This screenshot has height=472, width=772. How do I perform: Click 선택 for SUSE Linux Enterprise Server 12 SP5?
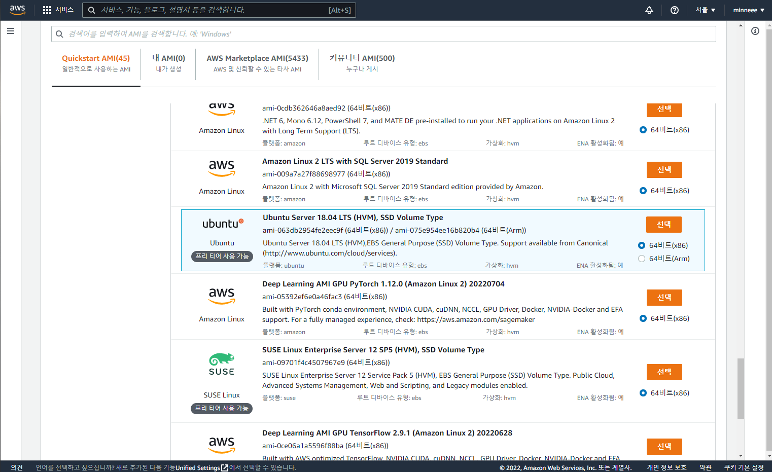pos(664,372)
